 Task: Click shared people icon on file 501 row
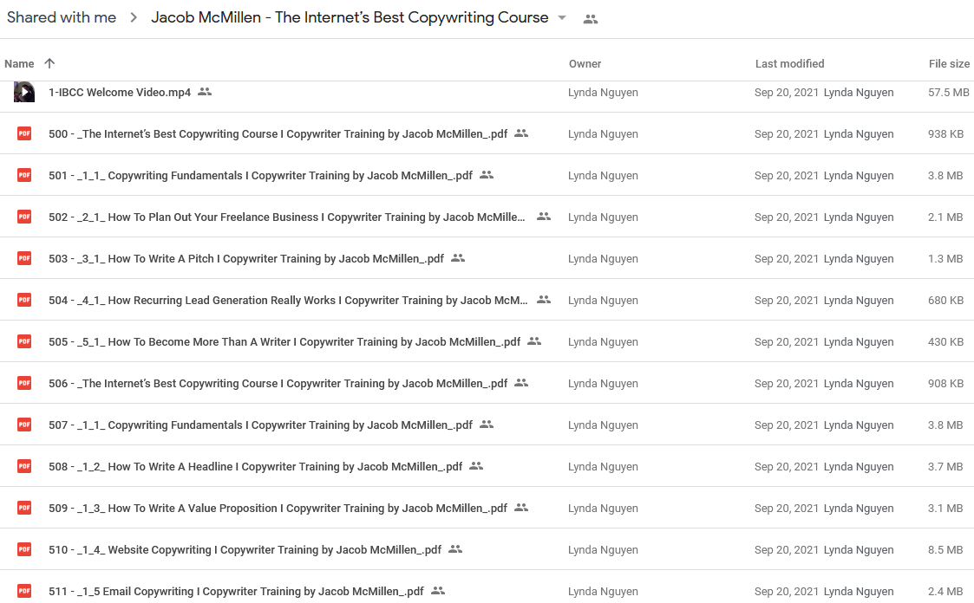tap(487, 175)
